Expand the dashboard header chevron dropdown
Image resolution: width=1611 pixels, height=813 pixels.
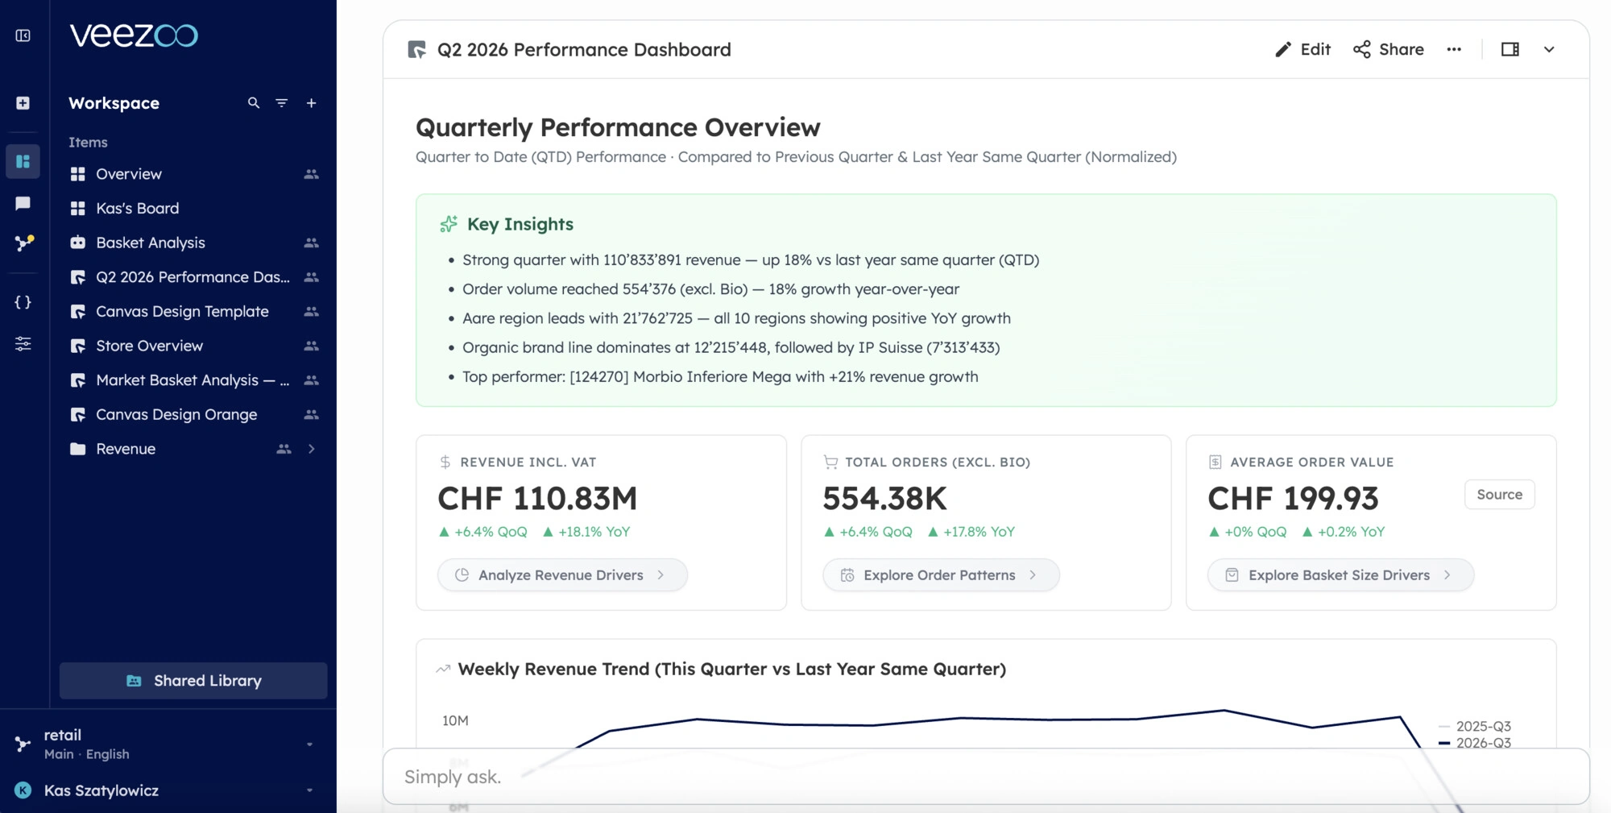[x=1549, y=49]
